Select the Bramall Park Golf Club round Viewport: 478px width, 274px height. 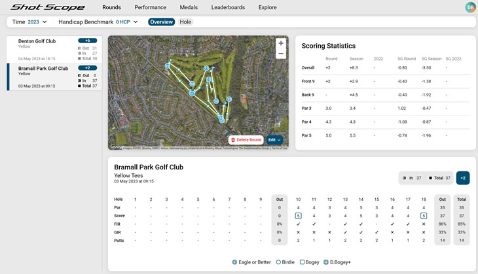tap(54, 77)
